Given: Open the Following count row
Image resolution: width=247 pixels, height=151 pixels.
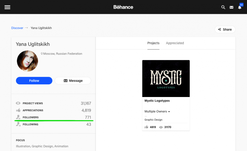Looking at the screenshot, I should coord(53,124).
